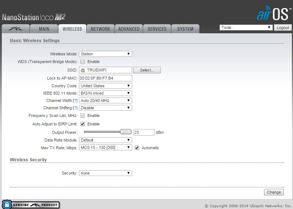The image size is (293, 209).
Task: Expand the IEEE 802.11 Mode dropdown
Action: [105, 93]
